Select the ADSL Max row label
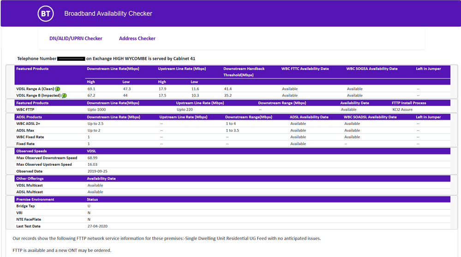Screen dimensions: 461x257 coord(25,130)
